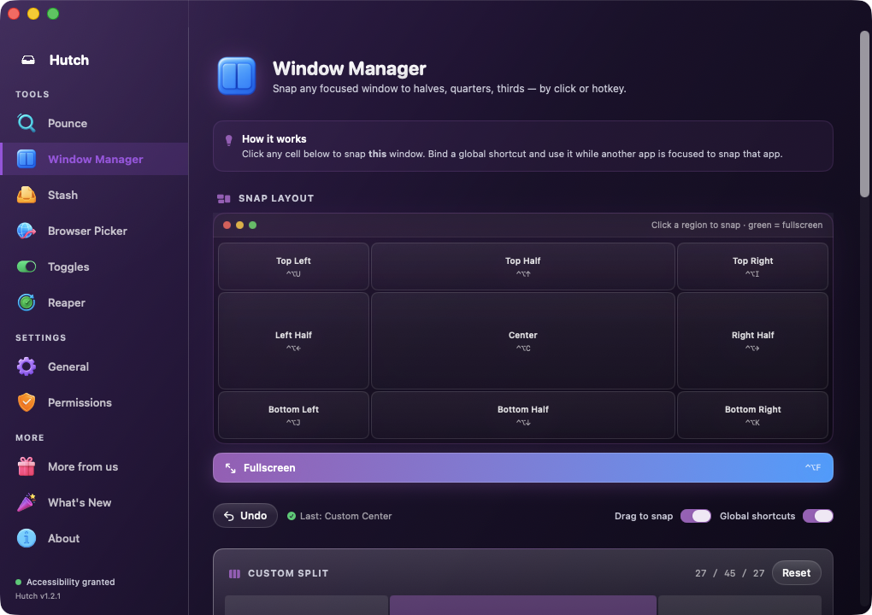Open Permissions settings
872x615 pixels.
[x=95, y=403]
